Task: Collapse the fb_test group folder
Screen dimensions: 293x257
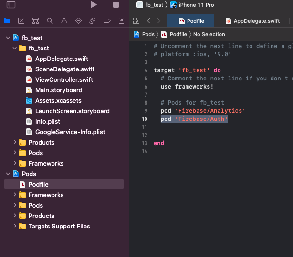Action: coord(15,48)
